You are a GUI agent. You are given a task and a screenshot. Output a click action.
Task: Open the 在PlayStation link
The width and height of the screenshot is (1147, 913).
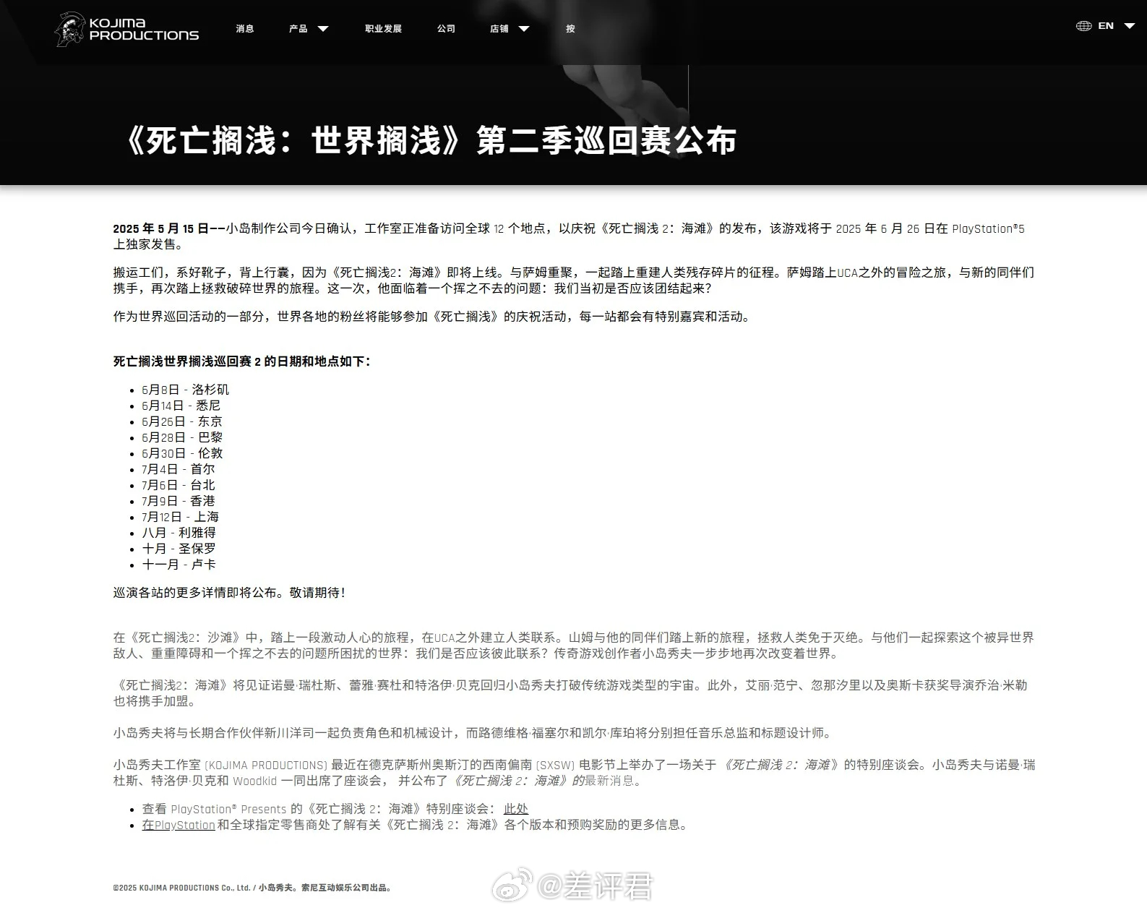(x=179, y=825)
